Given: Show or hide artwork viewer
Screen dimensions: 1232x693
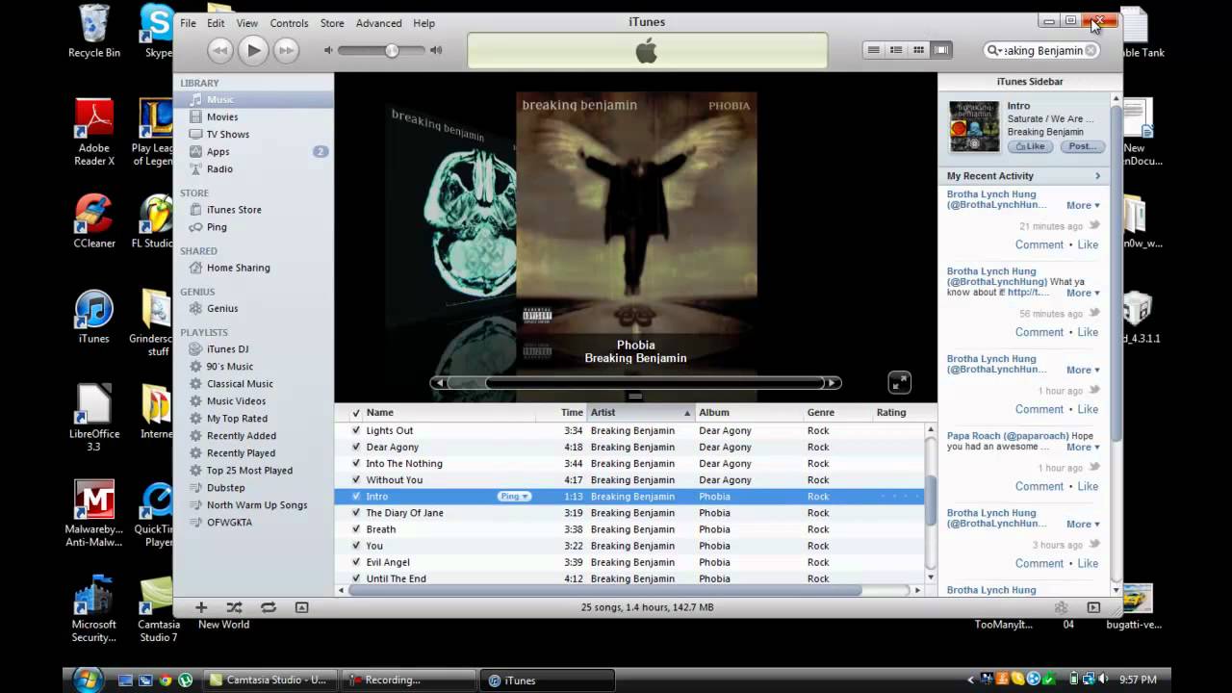Looking at the screenshot, I should [301, 607].
